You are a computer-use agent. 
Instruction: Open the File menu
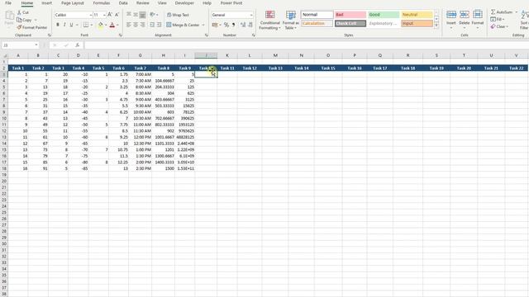coord(8,3)
